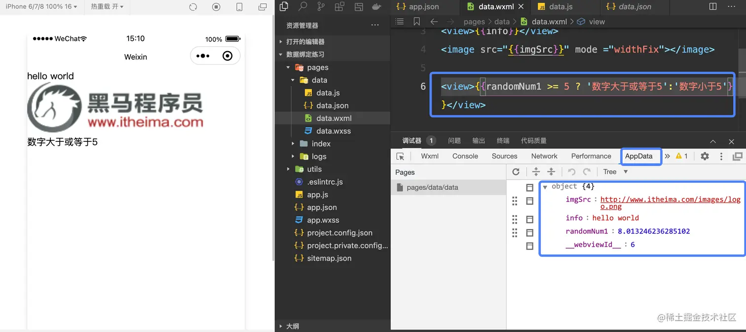
Task: Click the WeChat capsule three-dots menu
Action: tap(203, 56)
